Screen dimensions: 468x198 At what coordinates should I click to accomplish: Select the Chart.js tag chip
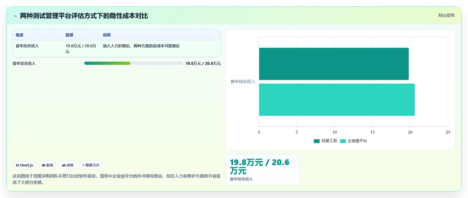tap(25, 165)
